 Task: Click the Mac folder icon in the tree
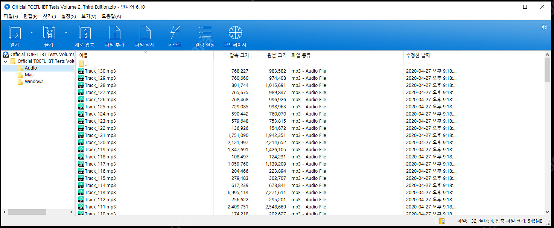(20, 75)
